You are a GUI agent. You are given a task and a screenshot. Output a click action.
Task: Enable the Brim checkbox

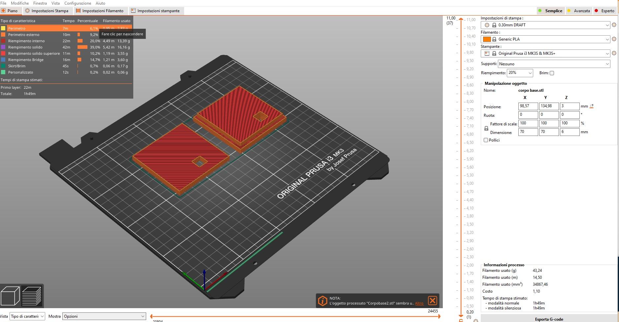pos(552,73)
